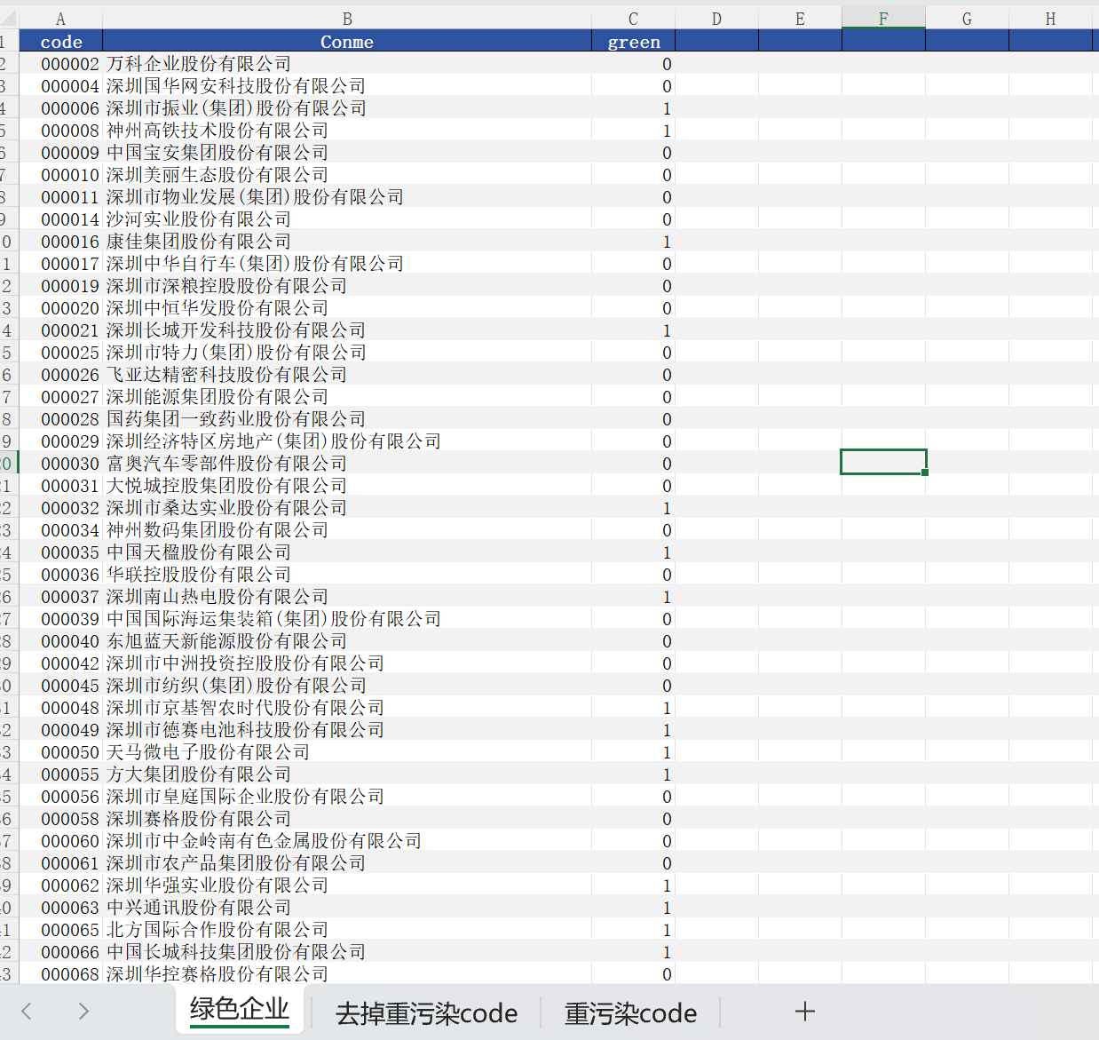Select cell 方大集团股份有限公司

(347, 774)
